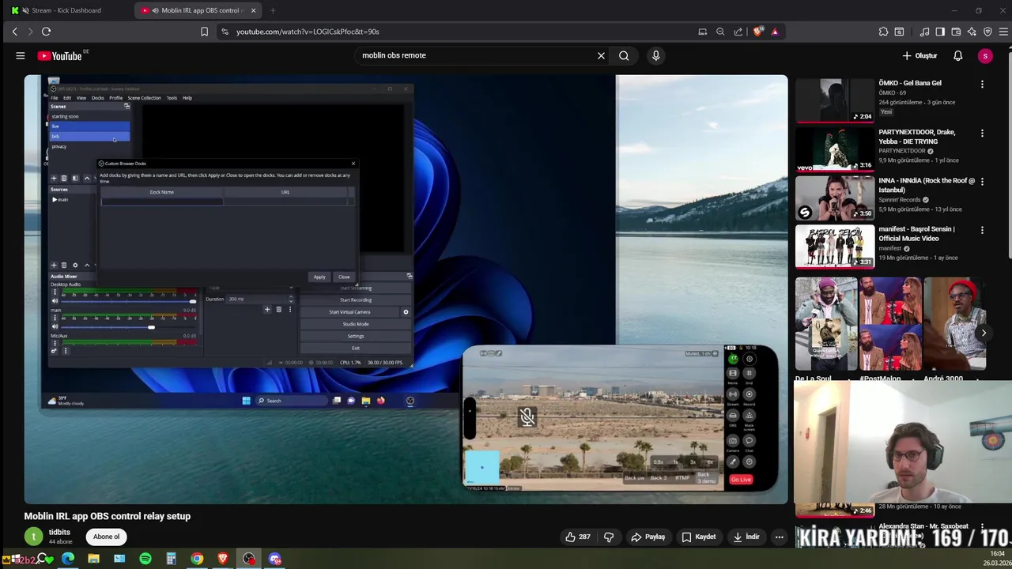The image size is (1012, 569).
Task: Open the Brave playlist music note icon
Action: click(x=924, y=32)
